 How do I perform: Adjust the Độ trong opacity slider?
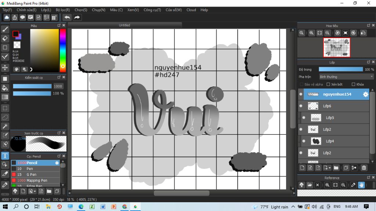click(341, 69)
